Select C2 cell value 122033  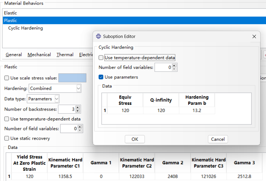tap(137, 176)
